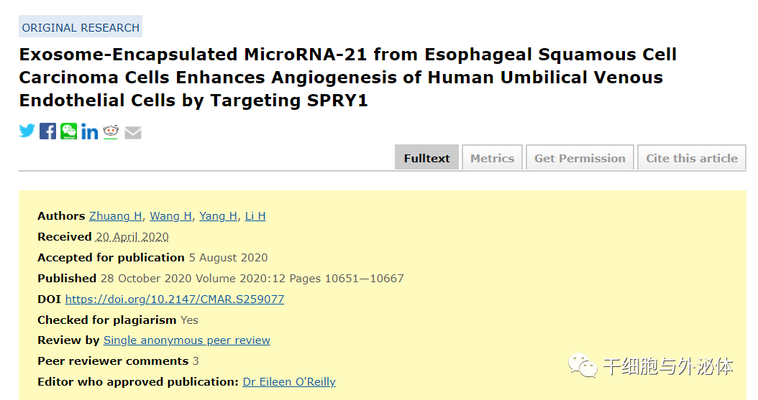Follow the DOI link for CMAR.S259077
This screenshot has width=758, height=400.
click(x=175, y=299)
